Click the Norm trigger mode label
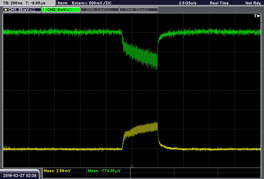The width and height of the screenshot is (264, 179). pos(63,3)
